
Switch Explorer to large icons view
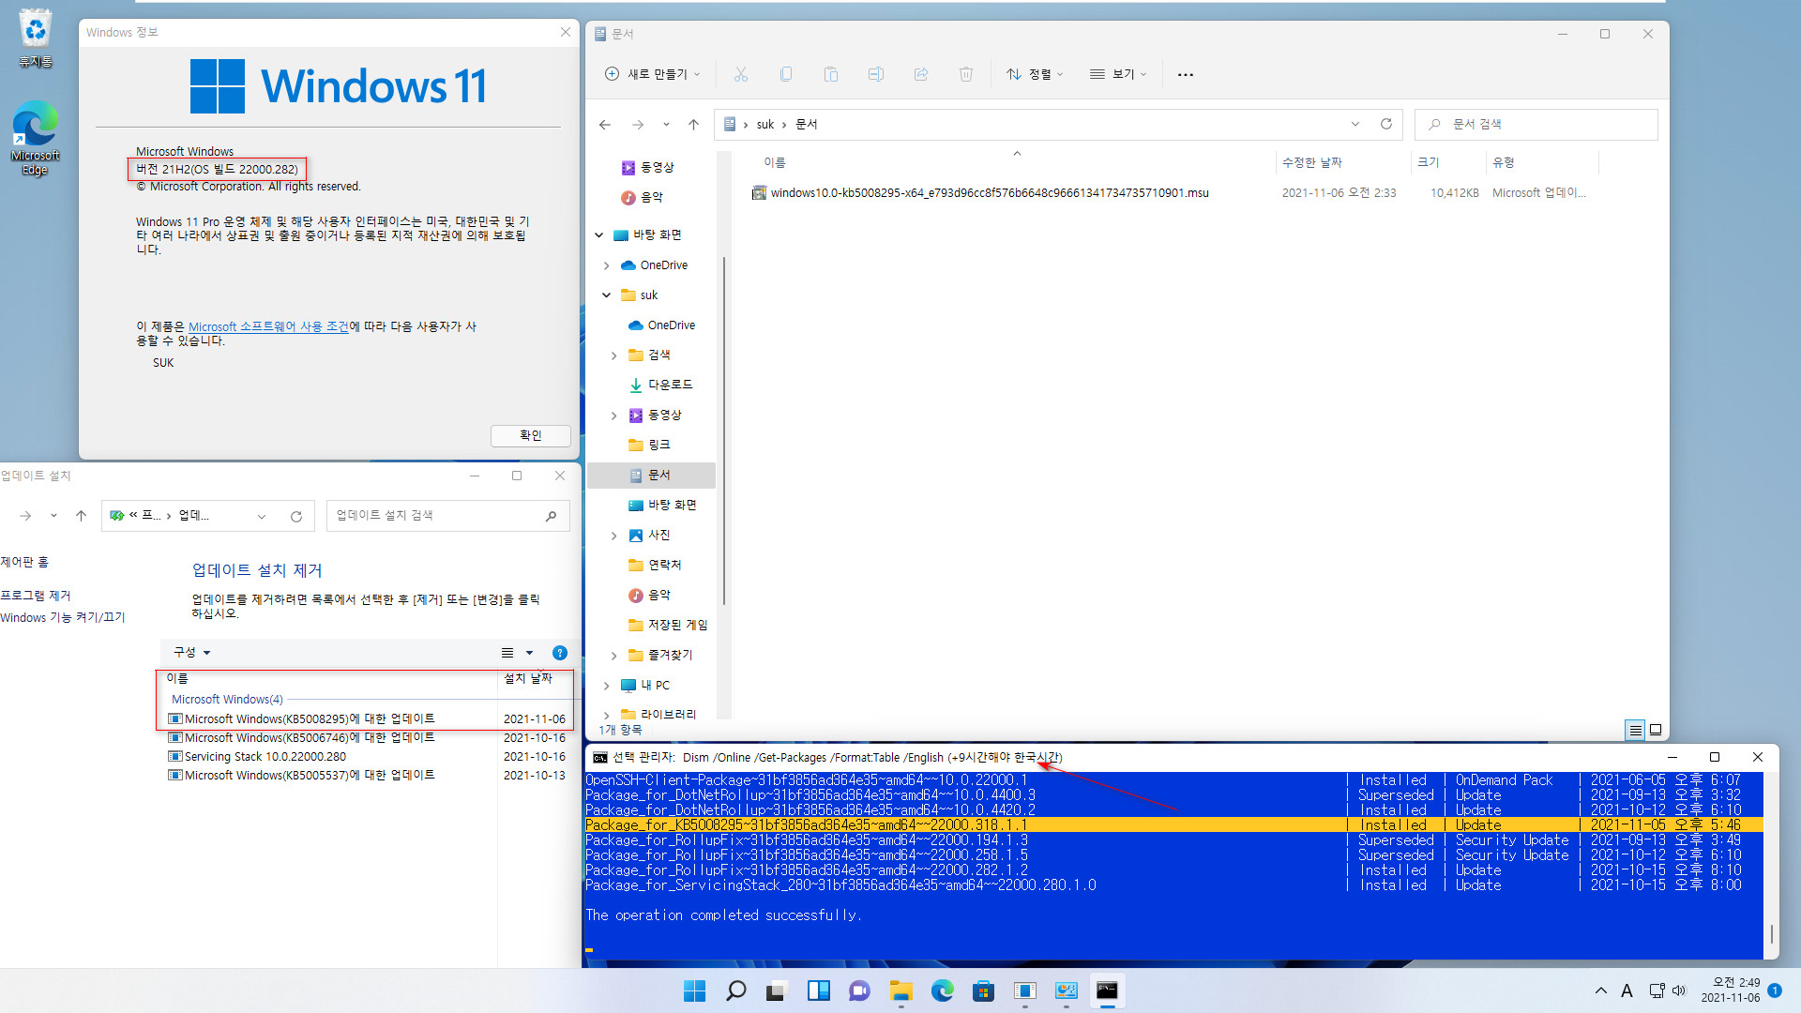coord(1656,730)
